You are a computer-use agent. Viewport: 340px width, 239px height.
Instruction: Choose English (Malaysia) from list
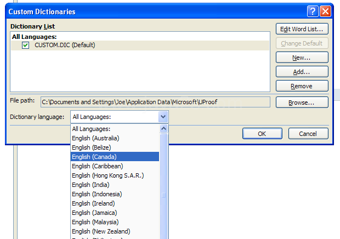115,222
